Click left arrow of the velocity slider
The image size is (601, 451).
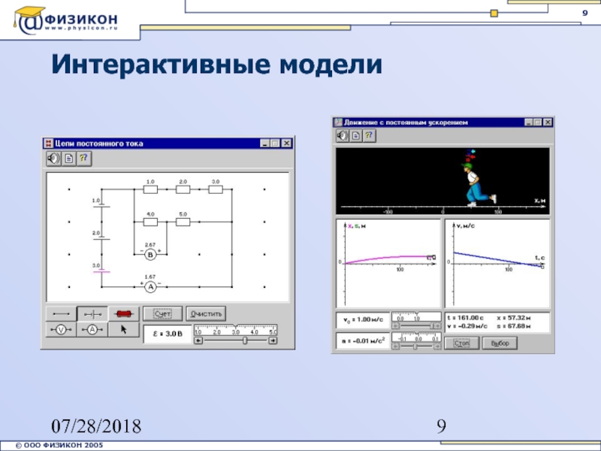coord(396,325)
